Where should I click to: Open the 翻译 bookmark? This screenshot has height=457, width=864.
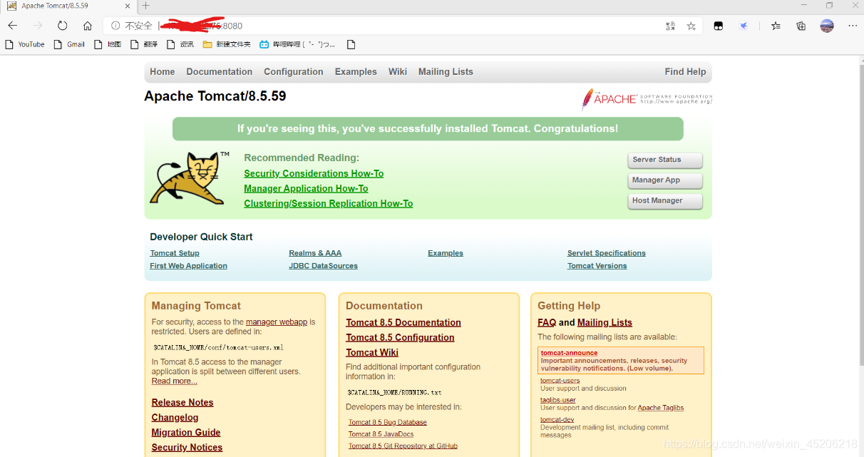144,44
